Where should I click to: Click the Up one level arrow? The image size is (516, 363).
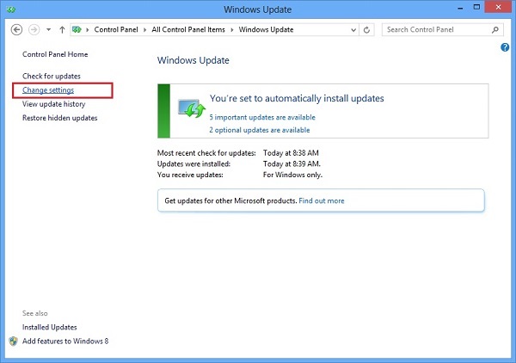[62, 29]
